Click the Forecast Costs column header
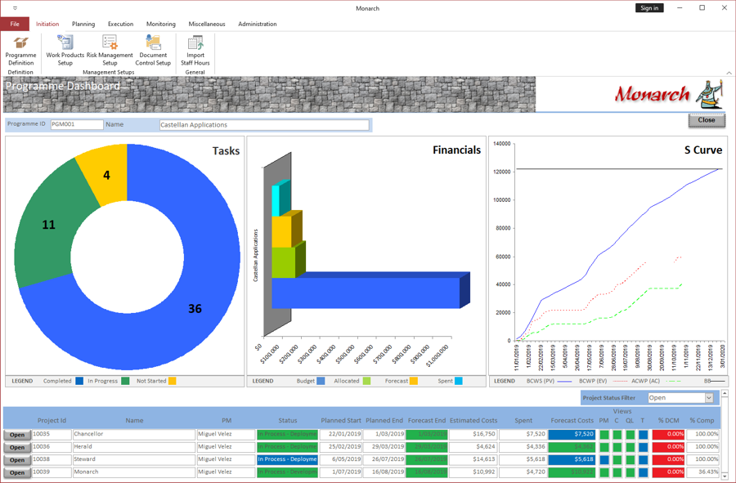 click(x=572, y=421)
